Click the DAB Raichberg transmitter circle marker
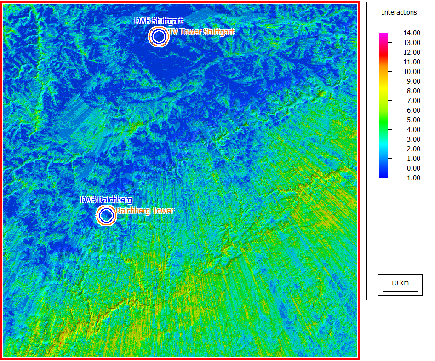The image size is (435, 361). pos(106,215)
